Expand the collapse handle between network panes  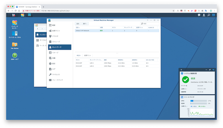click(x=117, y=53)
